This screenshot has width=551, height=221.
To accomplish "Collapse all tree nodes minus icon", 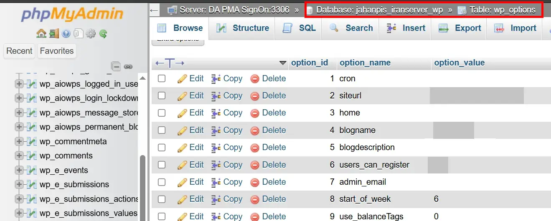I will click(x=116, y=66).
